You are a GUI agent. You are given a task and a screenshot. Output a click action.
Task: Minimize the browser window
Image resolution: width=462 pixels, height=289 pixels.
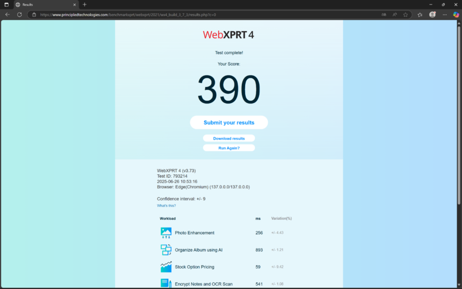pos(430,4)
